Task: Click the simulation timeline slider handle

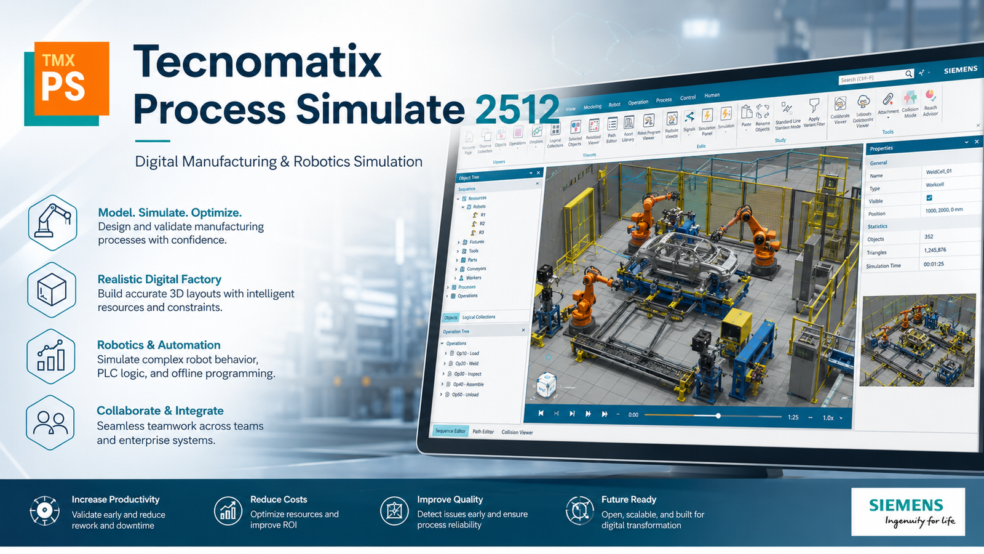Action: (718, 416)
